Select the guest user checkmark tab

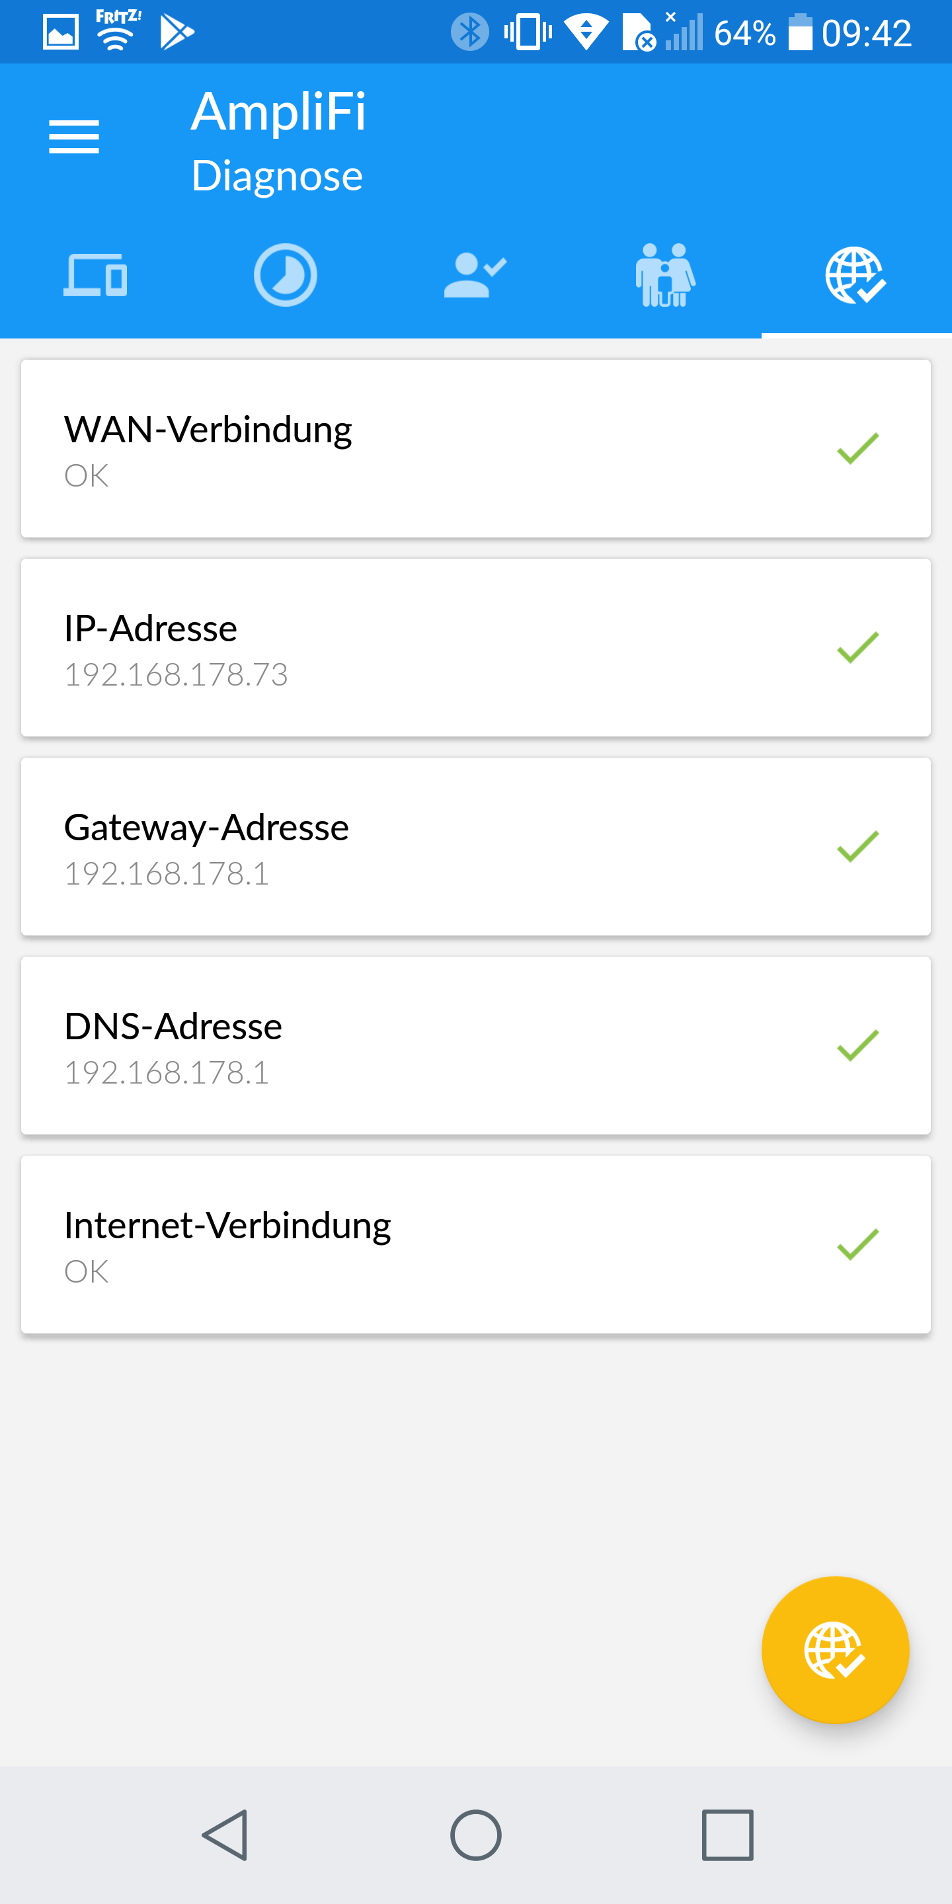[475, 275]
